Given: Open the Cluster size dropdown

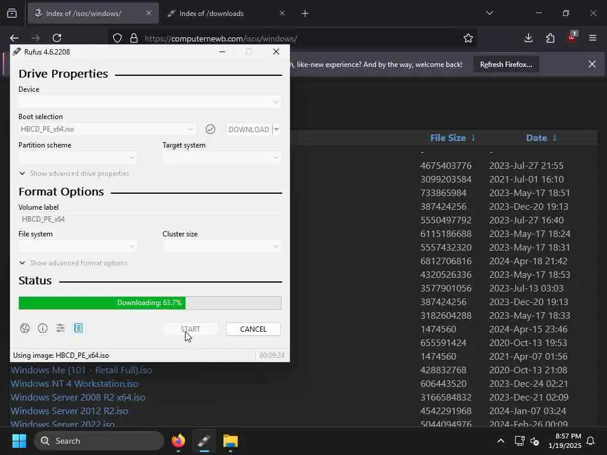Looking at the screenshot, I should pos(222,246).
